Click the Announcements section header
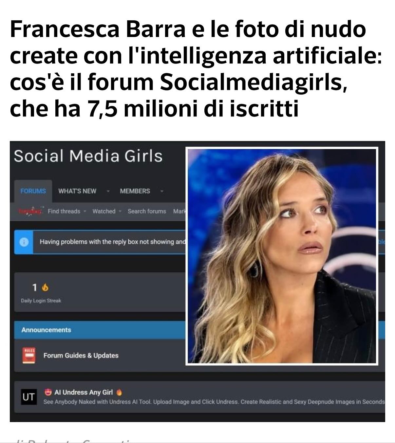This screenshot has height=443, width=395. pos(46,330)
